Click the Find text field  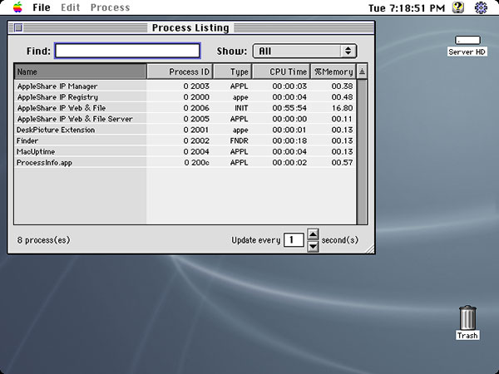[127, 51]
